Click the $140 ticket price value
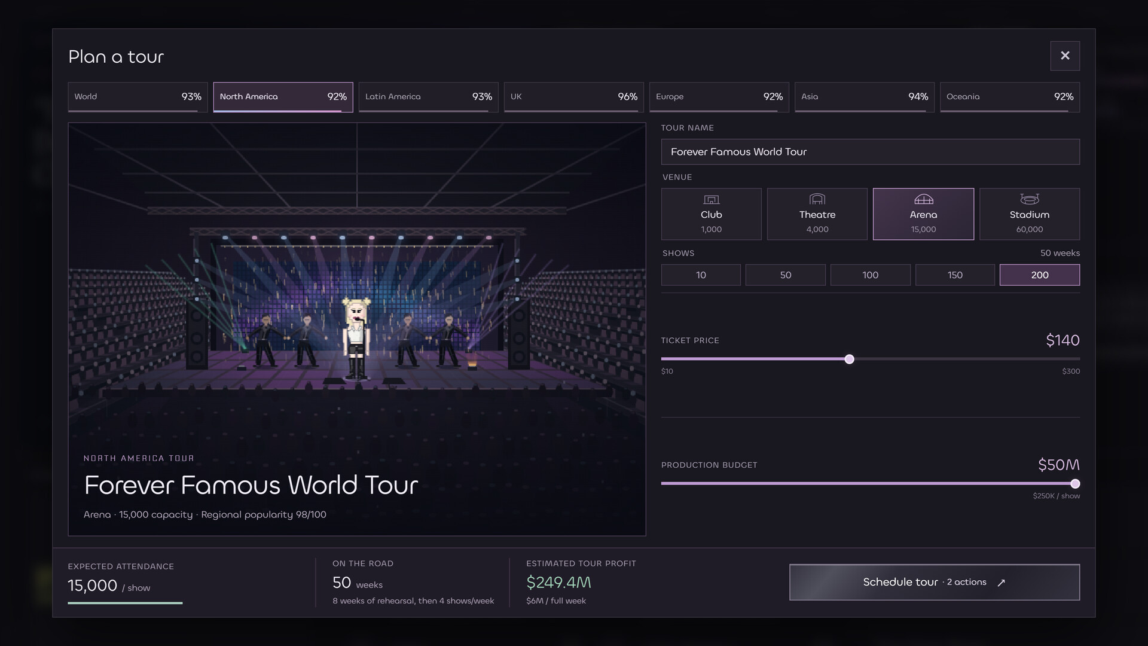 (x=1062, y=340)
